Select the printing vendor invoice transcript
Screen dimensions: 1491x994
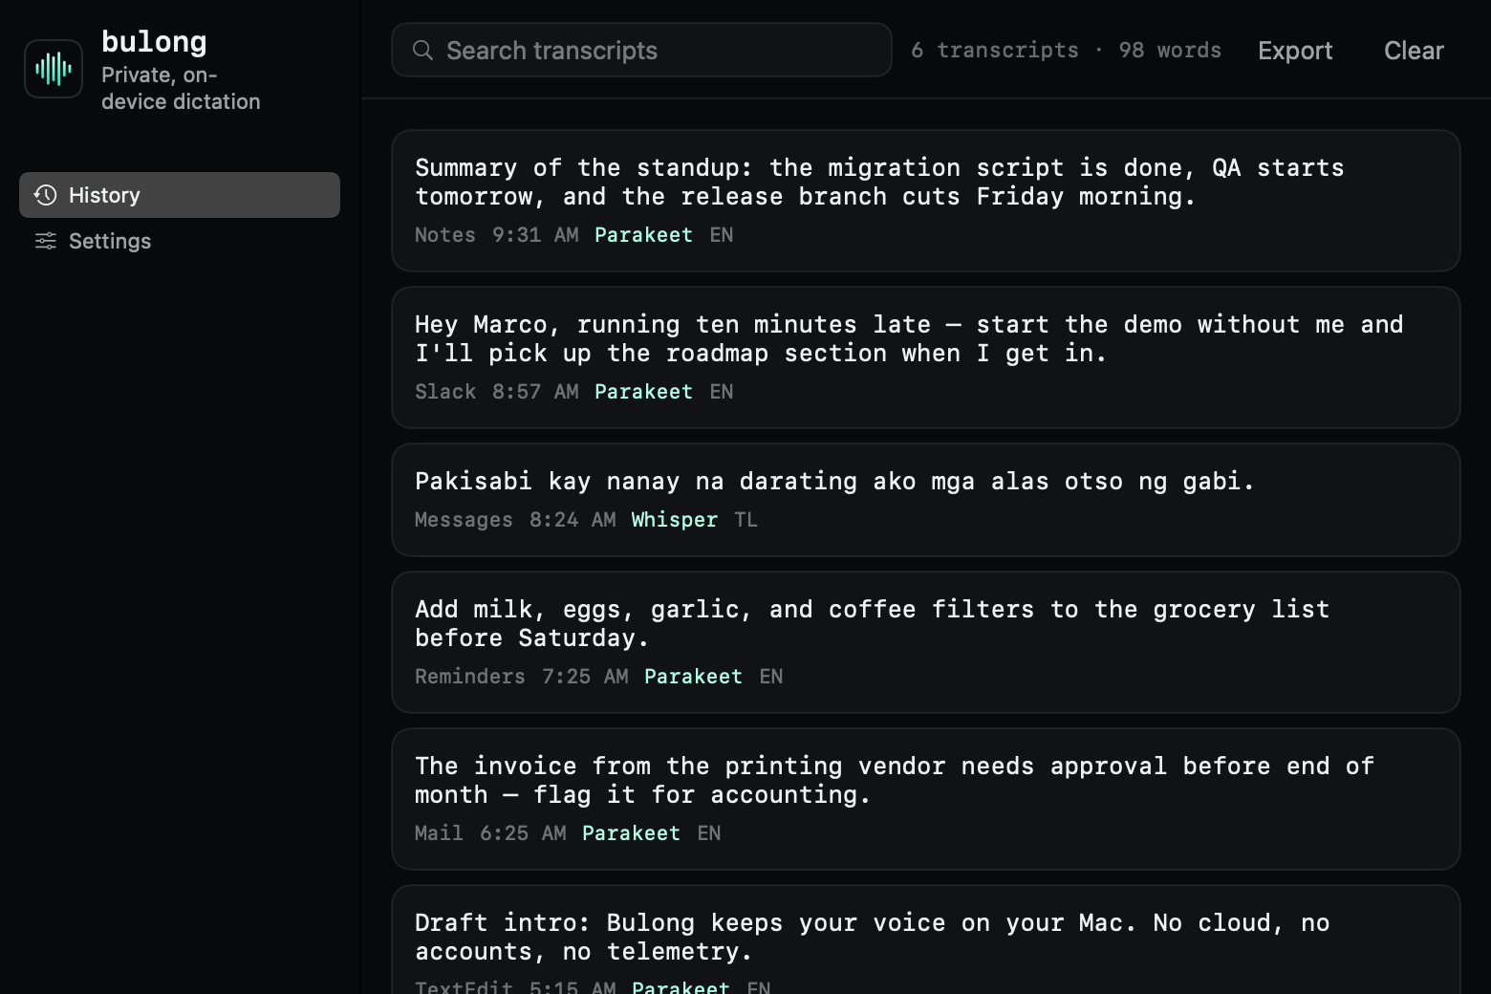[x=925, y=799]
